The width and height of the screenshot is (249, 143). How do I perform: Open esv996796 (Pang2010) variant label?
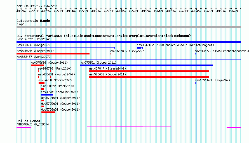tap(55, 68)
